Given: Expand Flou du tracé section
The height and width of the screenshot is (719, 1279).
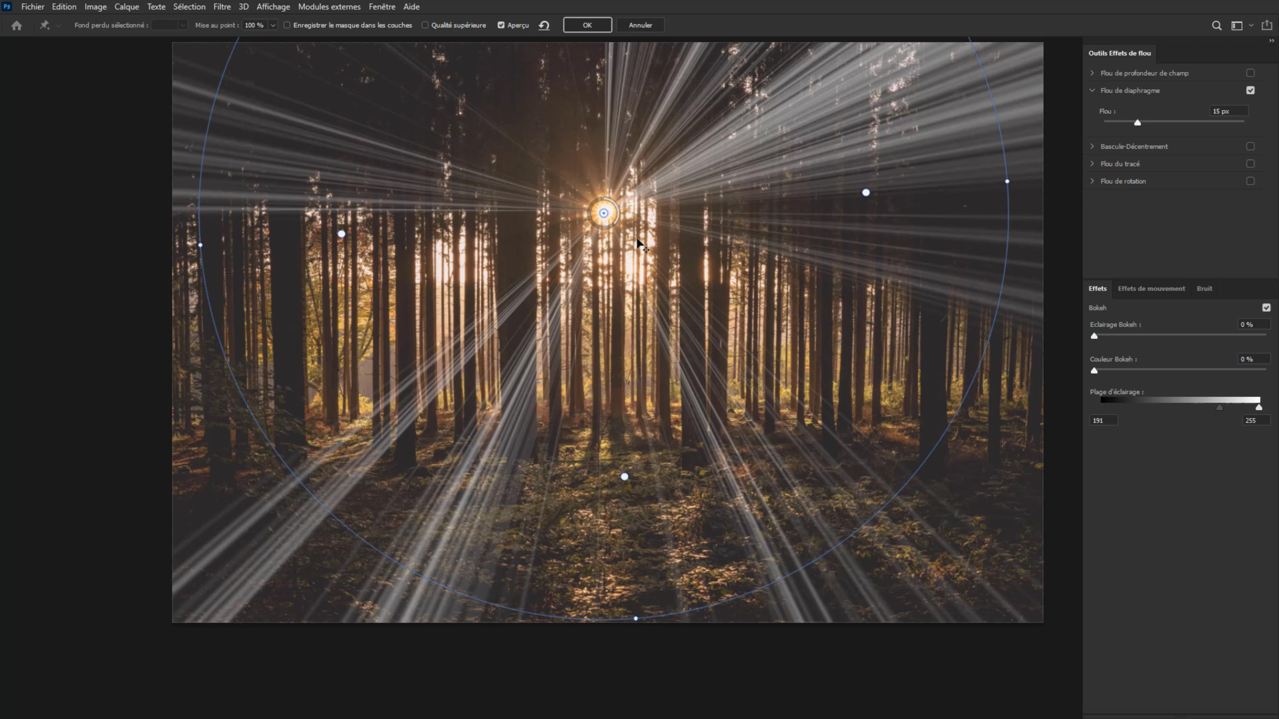Looking at the screenshot, I should point(1092,163).
